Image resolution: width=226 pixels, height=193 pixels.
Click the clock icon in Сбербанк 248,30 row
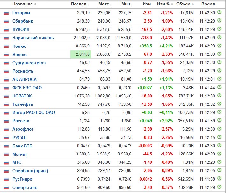click(219, 21)
